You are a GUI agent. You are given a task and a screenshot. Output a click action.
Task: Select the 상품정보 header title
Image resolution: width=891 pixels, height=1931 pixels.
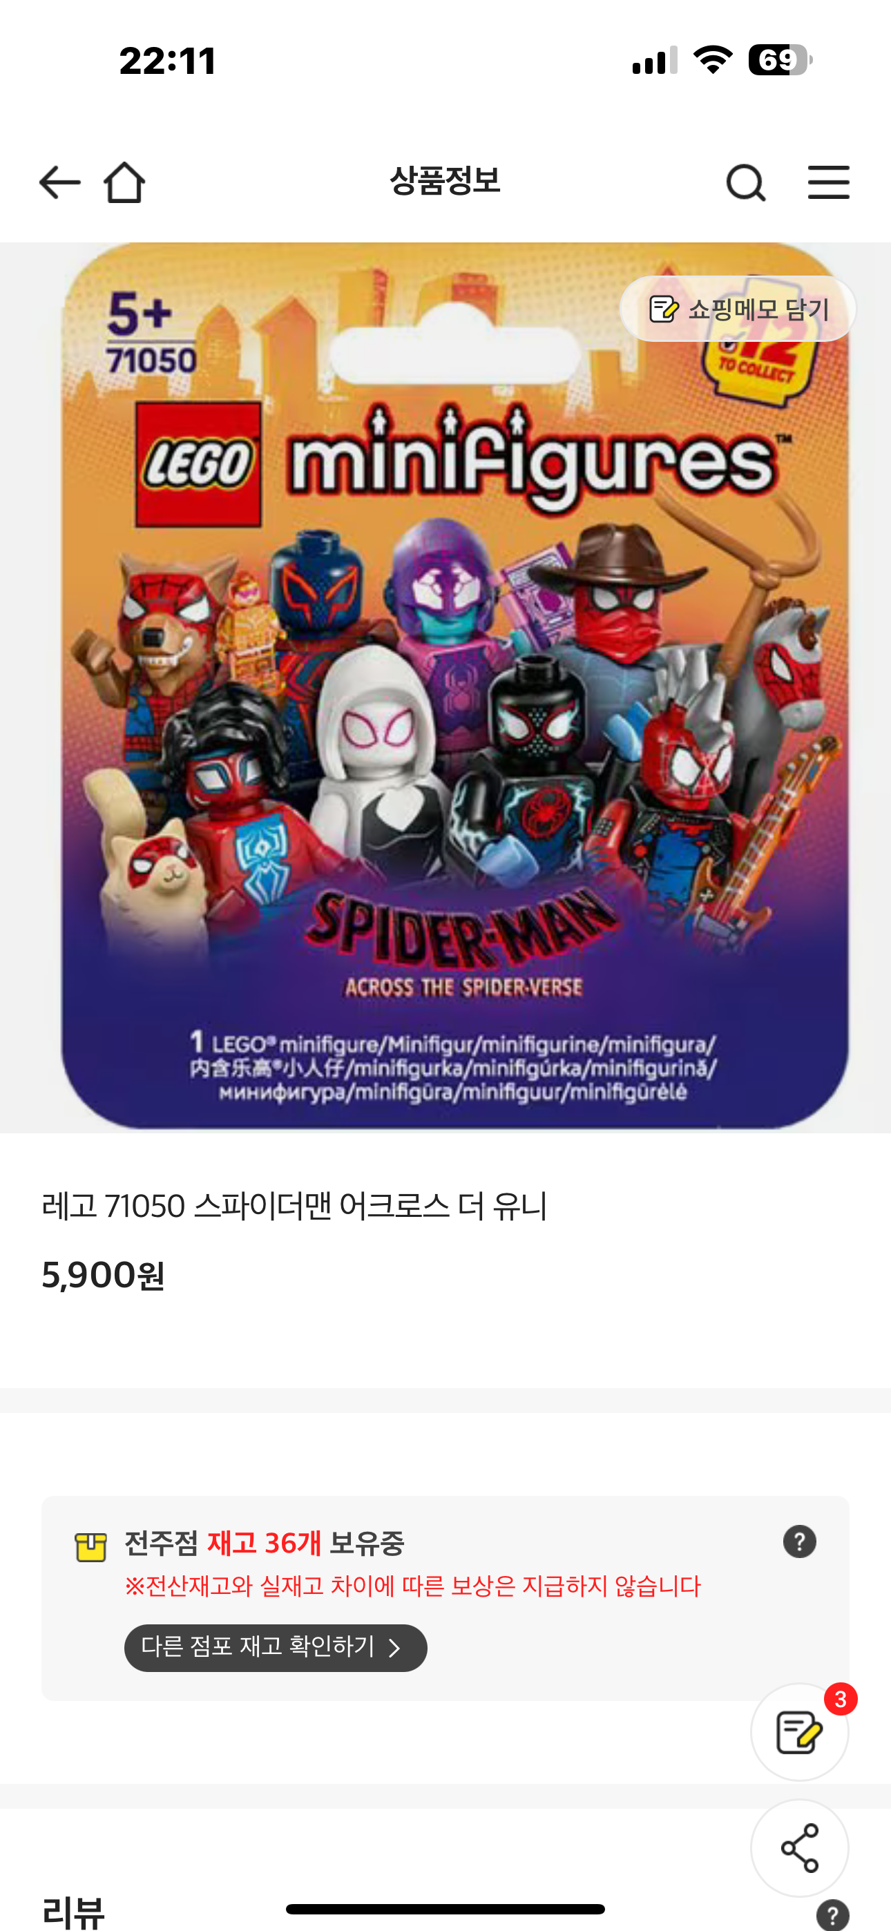[x=445, y=181]
